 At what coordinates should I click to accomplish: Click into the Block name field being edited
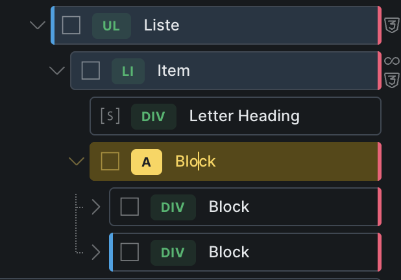coord(195,161)
